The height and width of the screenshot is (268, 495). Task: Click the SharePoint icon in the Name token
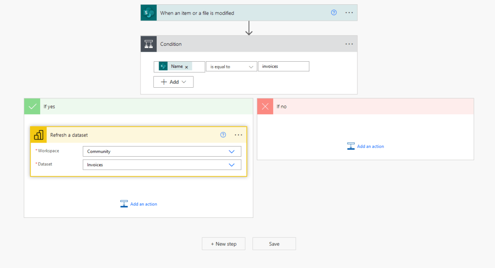tap(163, 67)
